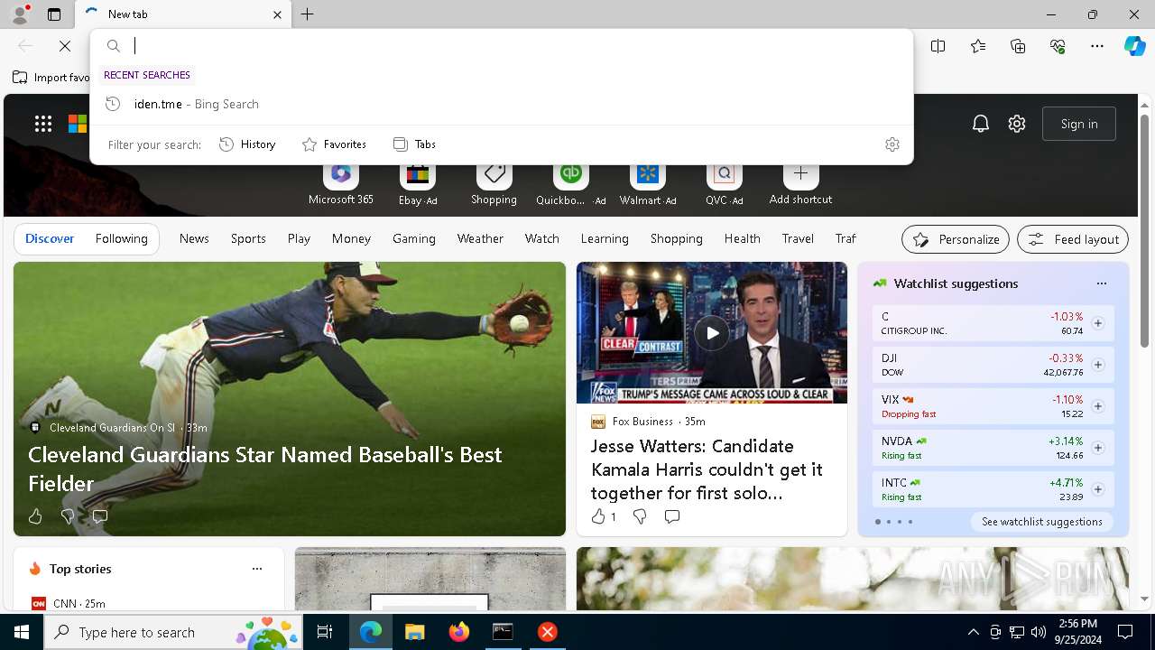1155x650 pixels.
Task: Open the Gaming category
Action: (414, 239)
